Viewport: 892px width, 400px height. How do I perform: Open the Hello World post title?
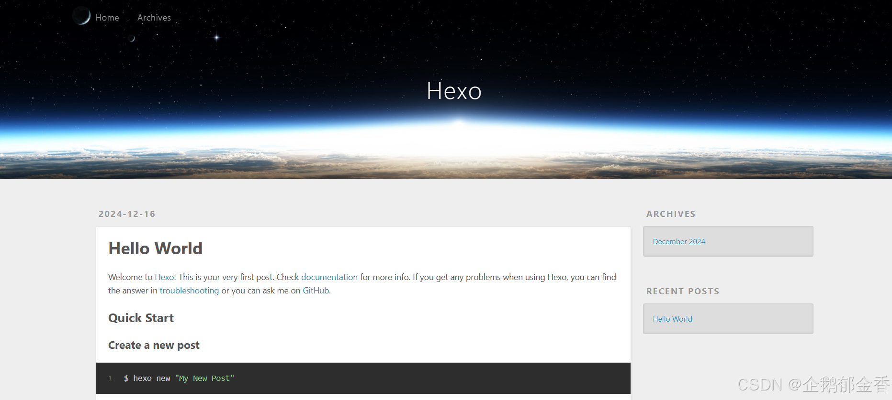156,249
